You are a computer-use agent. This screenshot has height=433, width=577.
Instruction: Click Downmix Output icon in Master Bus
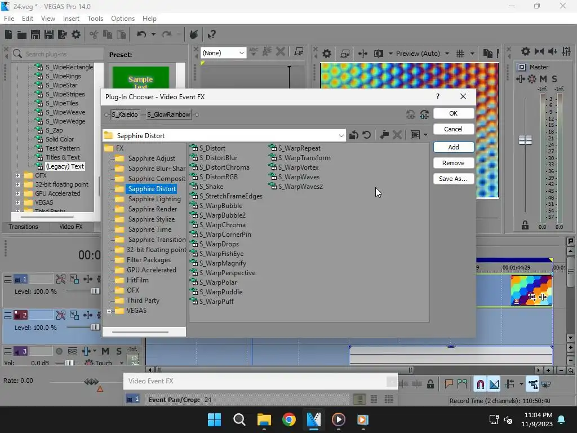coord(539,51)
